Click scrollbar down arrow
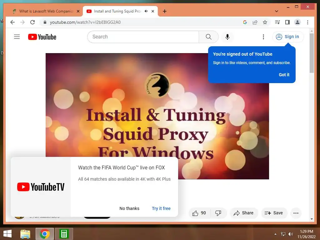Screen dimensions: 320x240 tap(312, 219)
